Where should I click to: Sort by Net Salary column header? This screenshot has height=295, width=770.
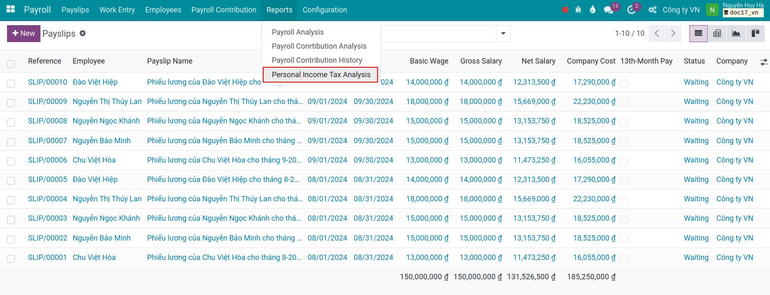[538, 61]
